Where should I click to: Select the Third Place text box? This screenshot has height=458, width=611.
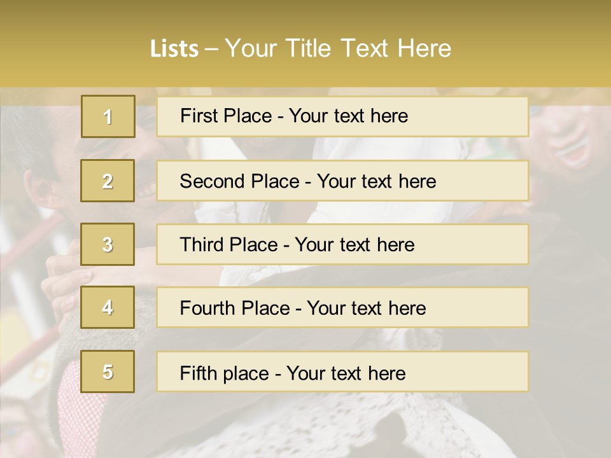tap(342, 244)
